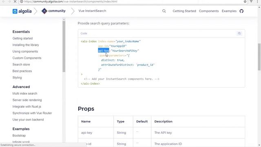This screenshot has width=261, height=147.
Task: Open Use your own backend page
Action: pyautogui.click(x=28, y=120)
